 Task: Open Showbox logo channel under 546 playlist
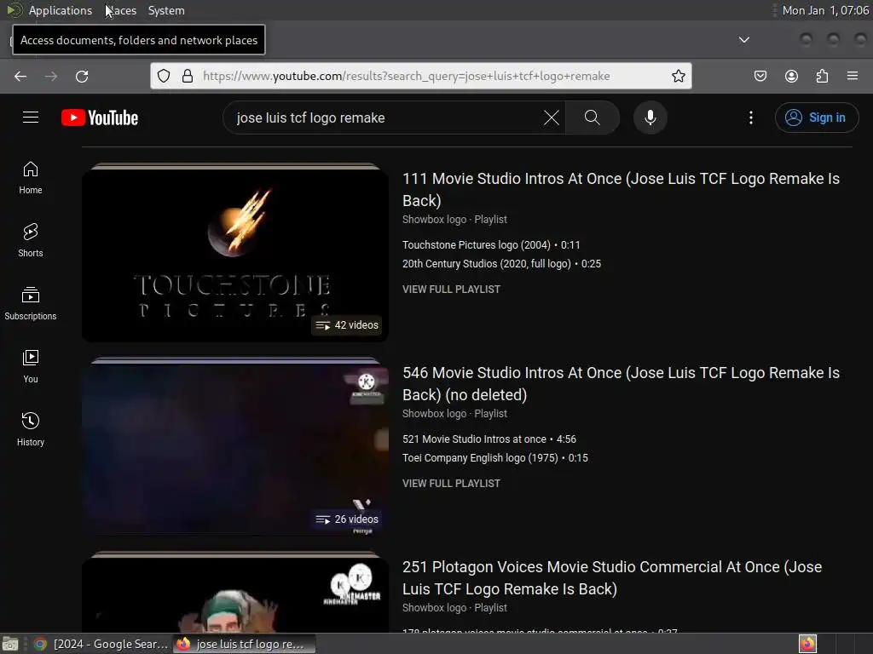point(434,413)
